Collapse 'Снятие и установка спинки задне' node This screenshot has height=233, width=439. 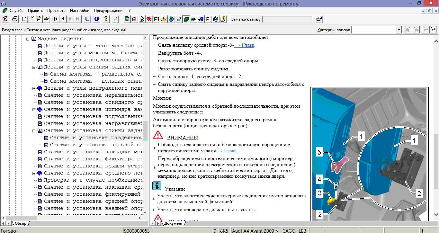[34, 131]
